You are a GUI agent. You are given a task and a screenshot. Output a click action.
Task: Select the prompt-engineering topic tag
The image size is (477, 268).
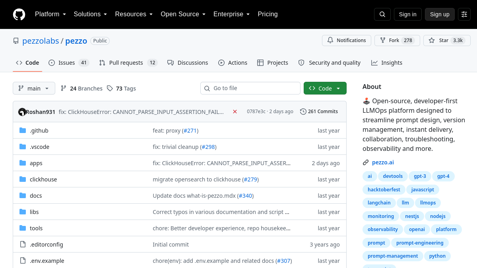420,243
